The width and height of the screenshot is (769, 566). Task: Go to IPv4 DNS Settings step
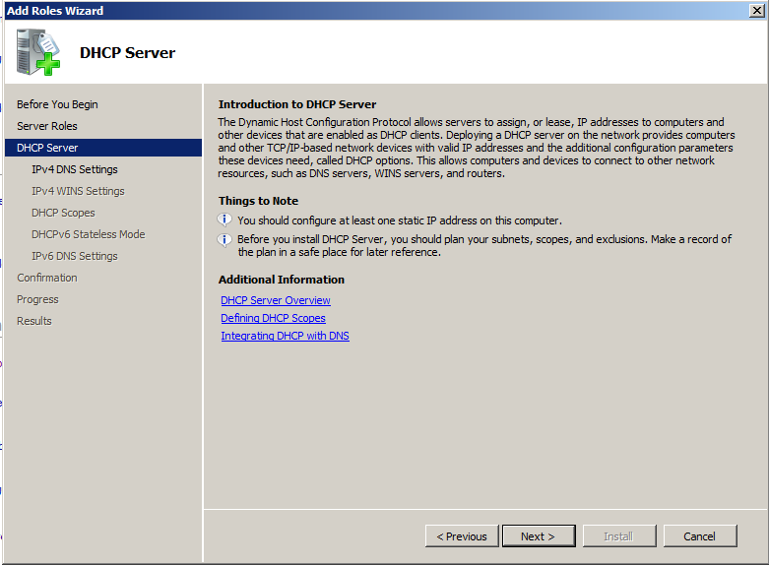[75, 169]
